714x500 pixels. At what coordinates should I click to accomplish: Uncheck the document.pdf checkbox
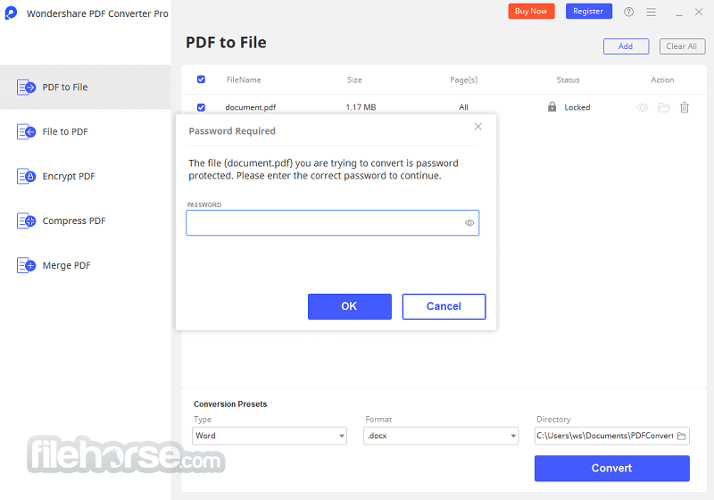[x=201, y=107]
